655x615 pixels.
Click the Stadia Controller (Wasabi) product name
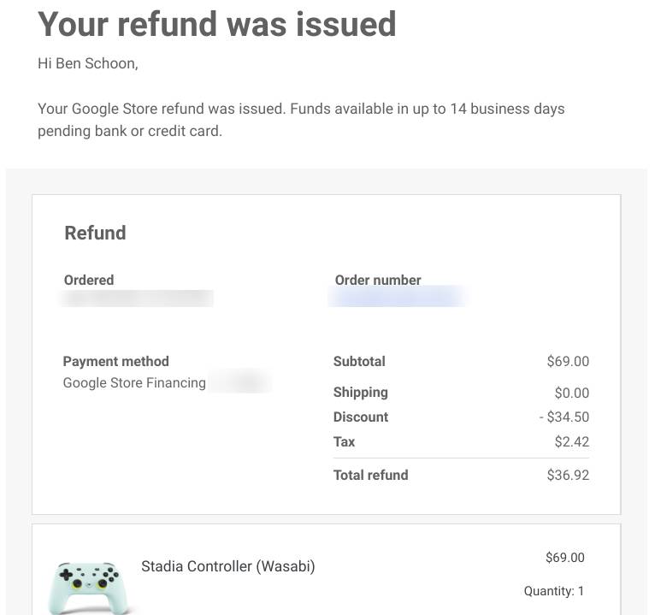point(227,566)
